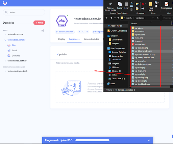Click the Propriedades icon in Explorer
Viewport: 173px width, 144px height.
166,4
